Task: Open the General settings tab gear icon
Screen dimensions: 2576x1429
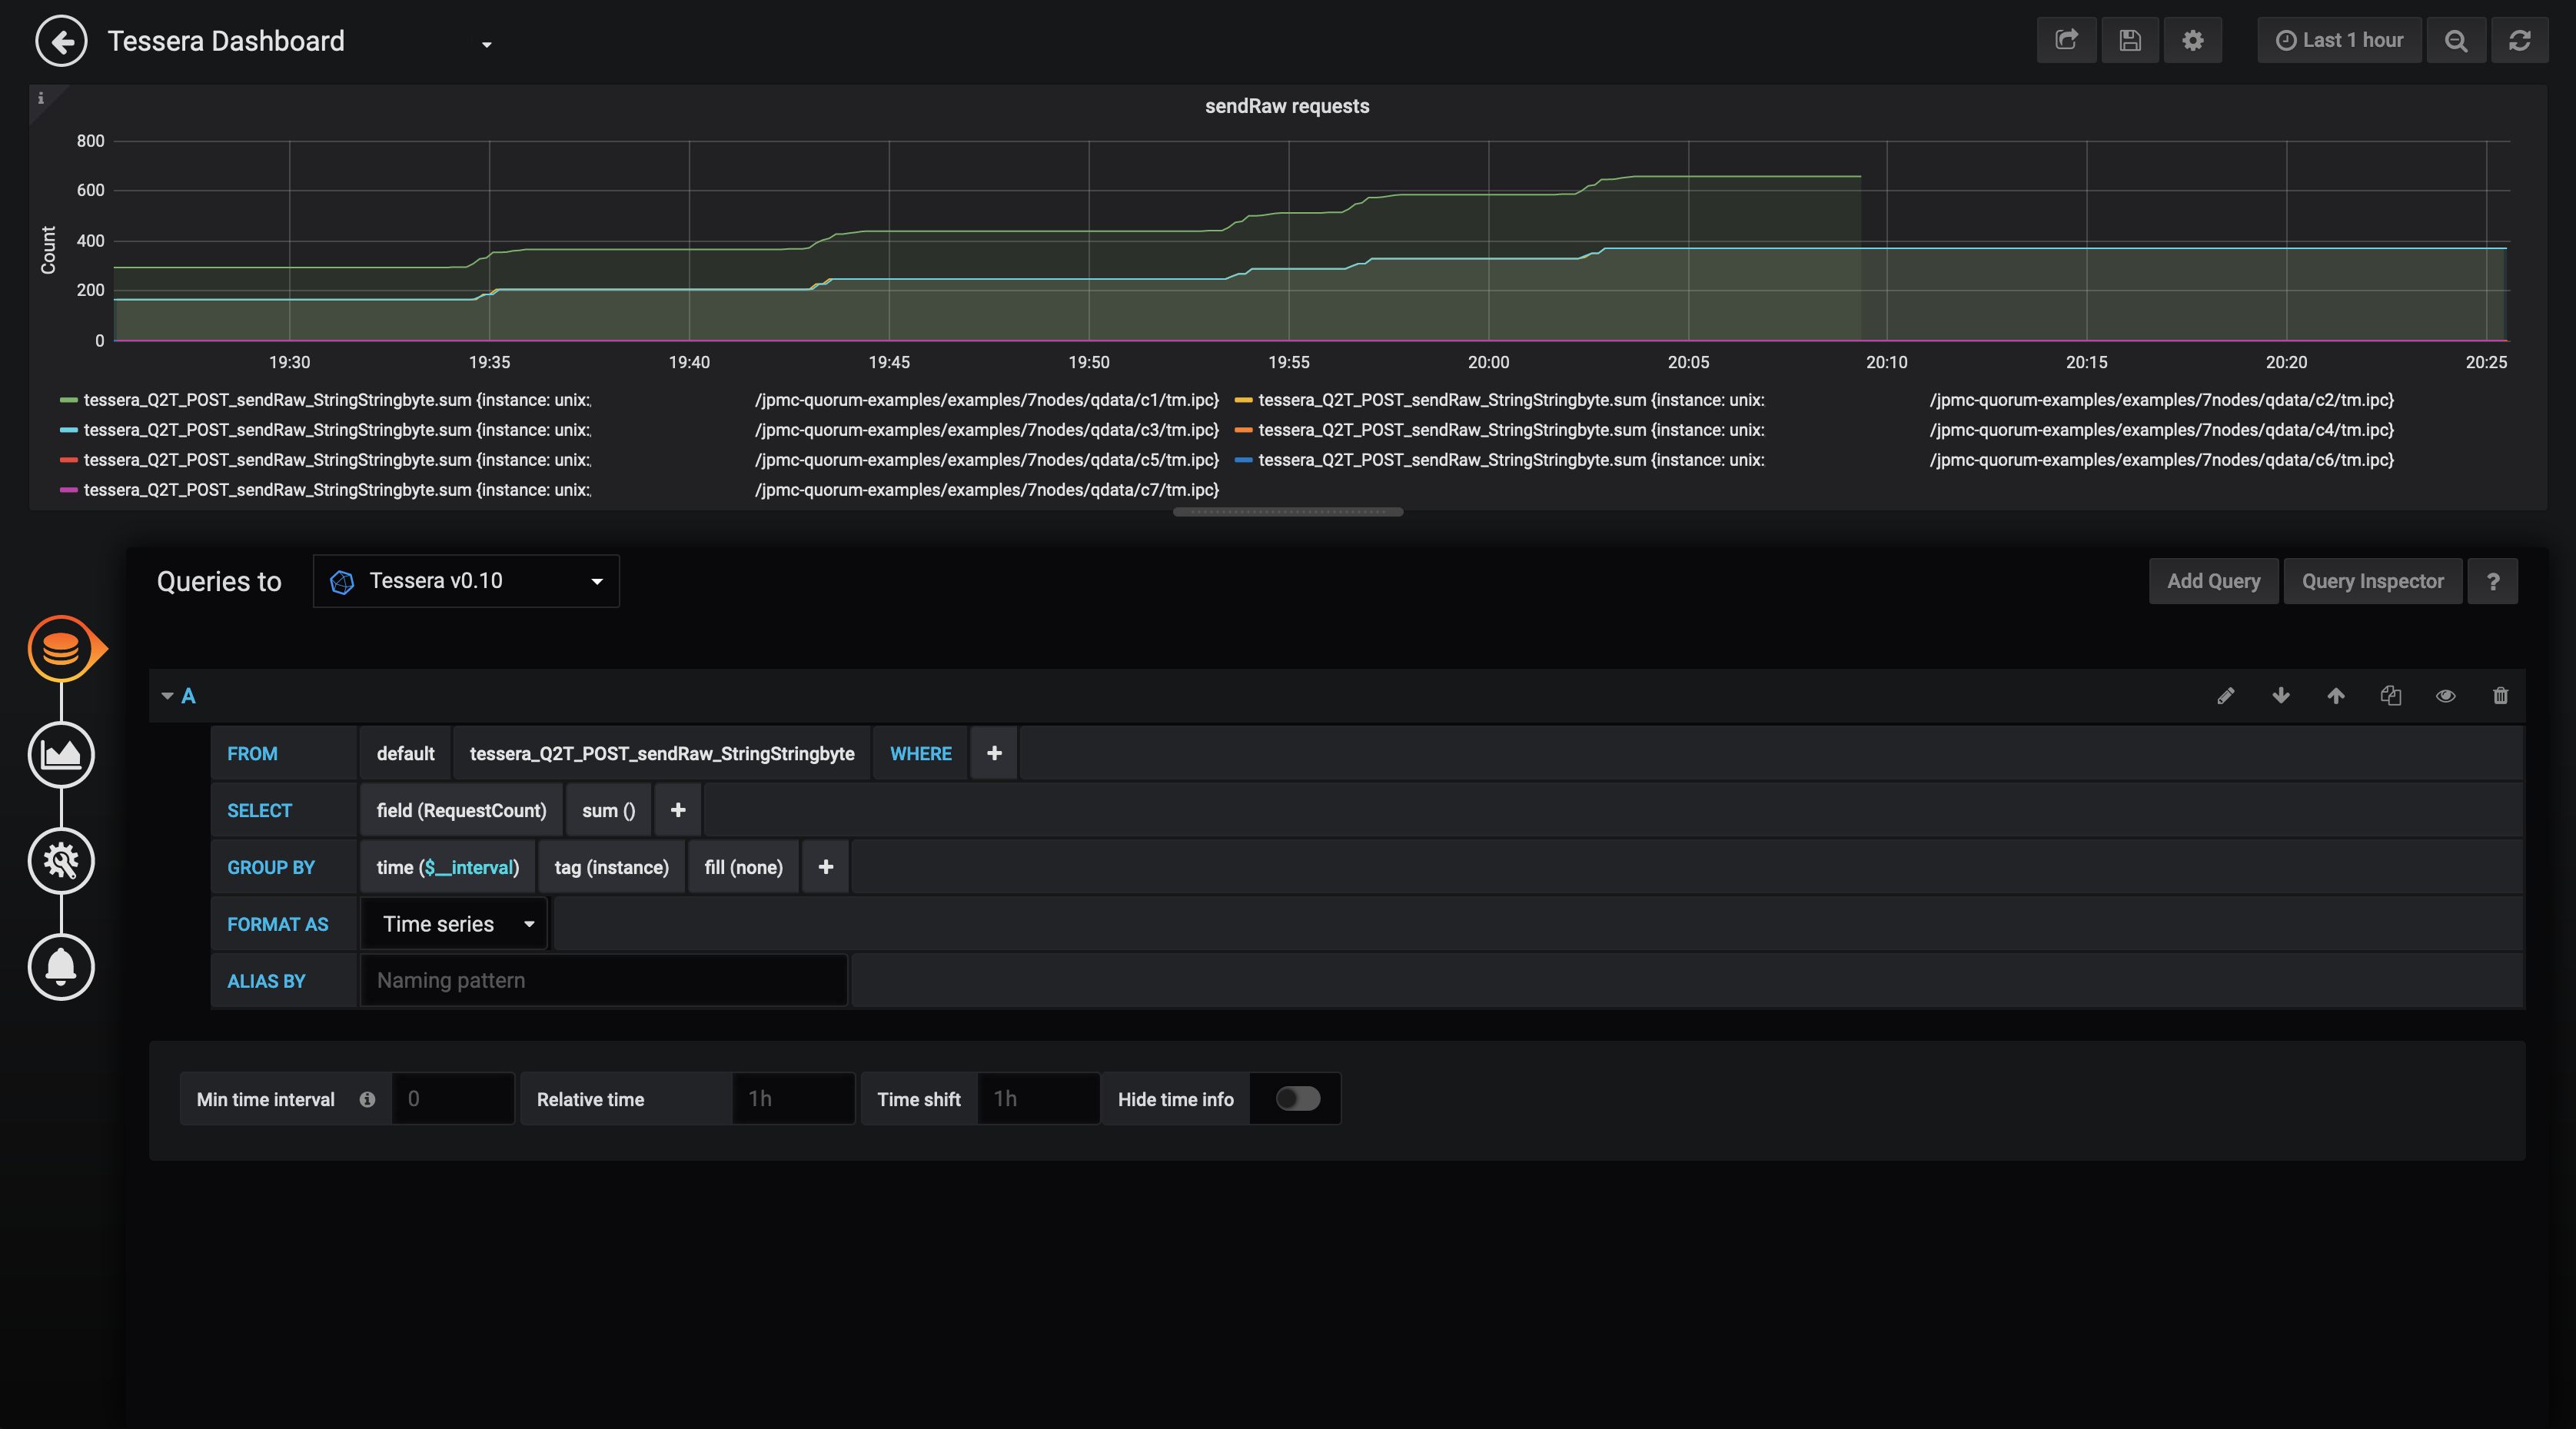Action: [x=61, y=860]
